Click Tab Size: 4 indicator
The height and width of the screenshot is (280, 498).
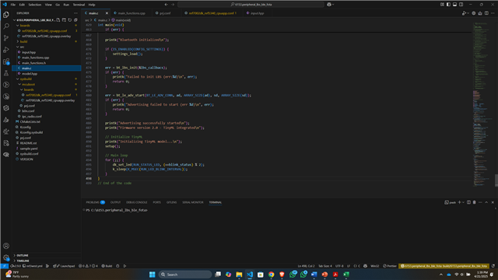tap(325, 266)
